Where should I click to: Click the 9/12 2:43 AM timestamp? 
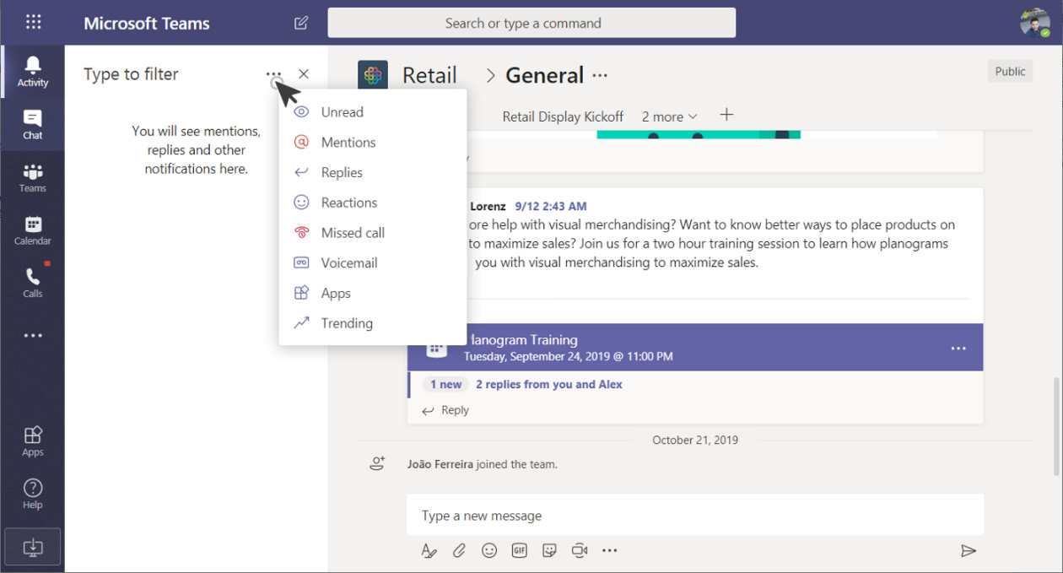[x=551, y=206]
